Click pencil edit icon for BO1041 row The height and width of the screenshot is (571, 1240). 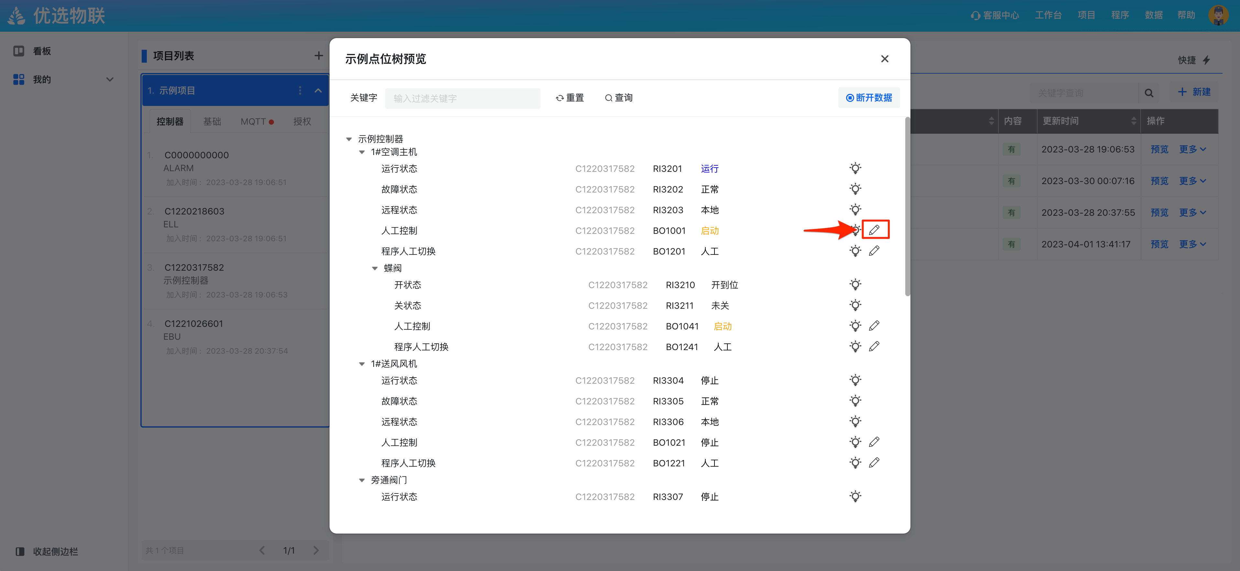[874, 326]
